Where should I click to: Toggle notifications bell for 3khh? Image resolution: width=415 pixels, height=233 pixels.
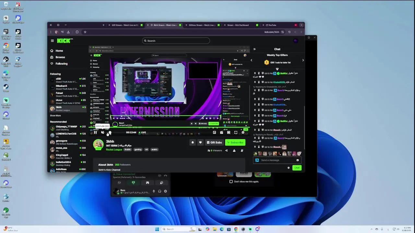pos(193,142)
